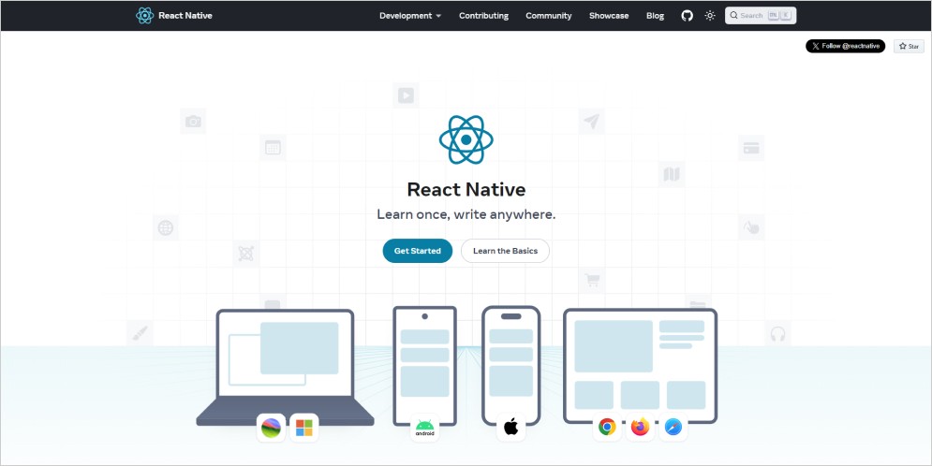The image size is (932, 466).
Task: Click the headphones background icon
Action: pos(777,334)
